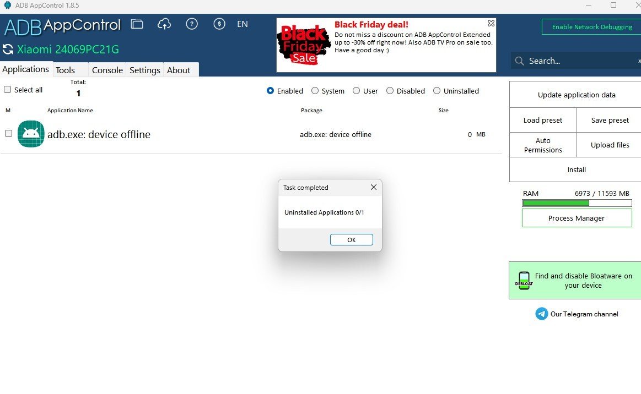641x394 pixels.
Task: Open the help question-mark icon
Action: [x=192, y=24]
